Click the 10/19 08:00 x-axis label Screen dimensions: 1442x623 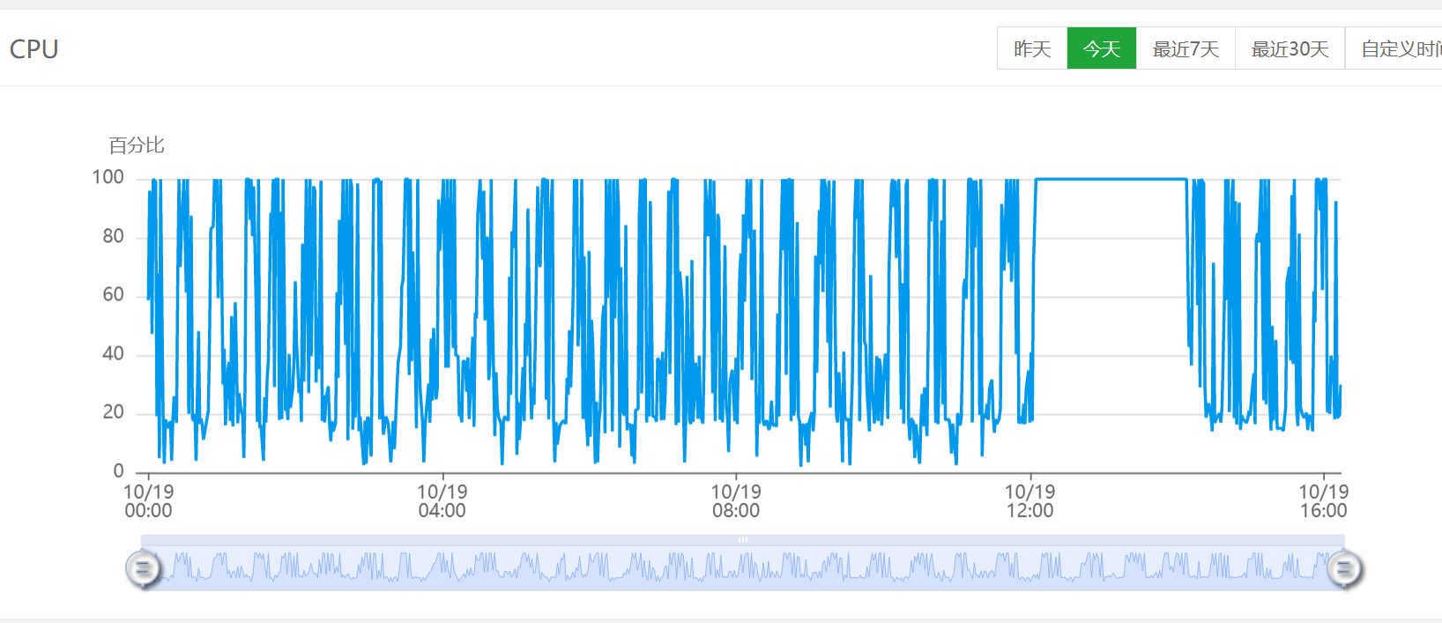pyautogui.click(x=736, y=501)
